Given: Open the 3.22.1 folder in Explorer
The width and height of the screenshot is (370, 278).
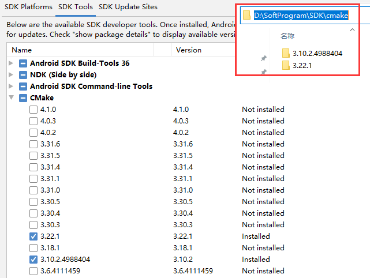Looking at the screenshot, I should (x=302, y=66).
